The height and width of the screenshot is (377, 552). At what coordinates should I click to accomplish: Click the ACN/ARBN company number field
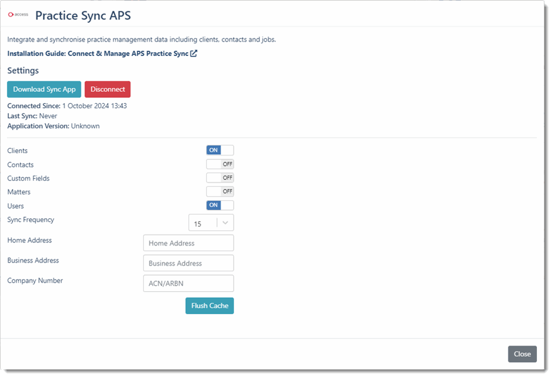[x=188, y=283]
